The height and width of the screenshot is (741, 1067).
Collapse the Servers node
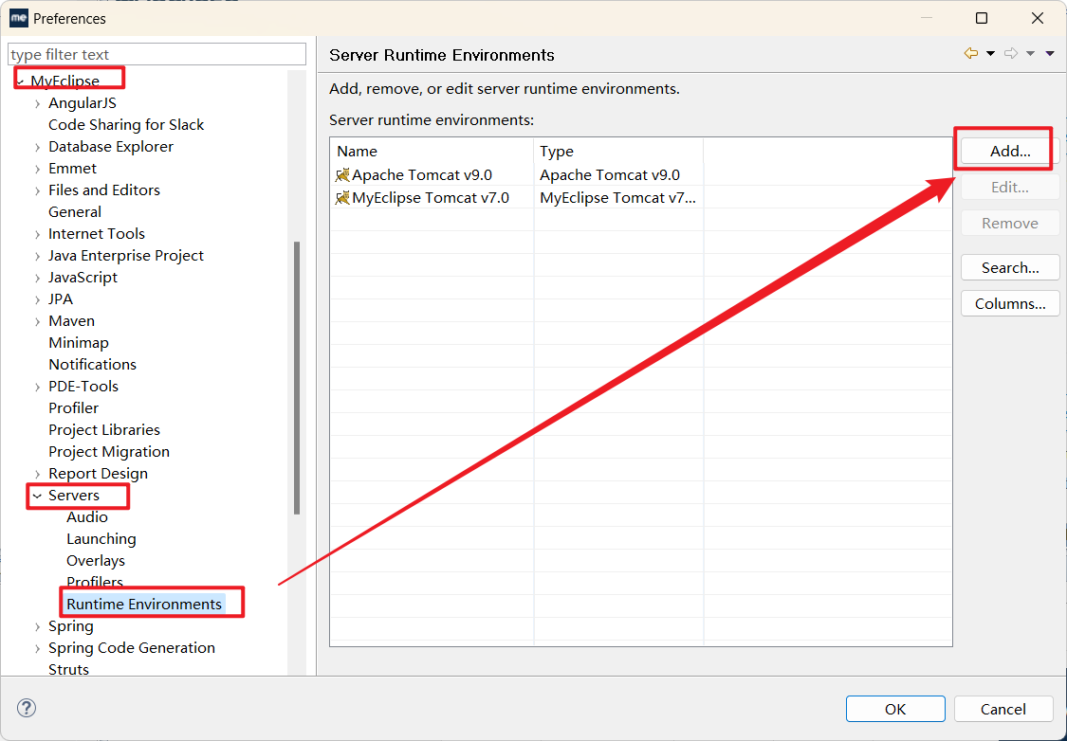pyautogui.click(x=37, y=496)
